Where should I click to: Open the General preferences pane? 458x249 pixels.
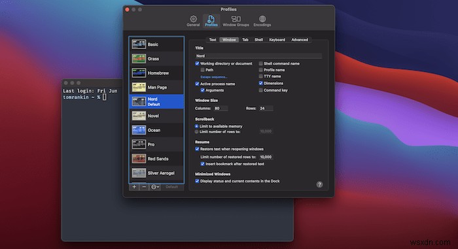click(x=193, y=21)
